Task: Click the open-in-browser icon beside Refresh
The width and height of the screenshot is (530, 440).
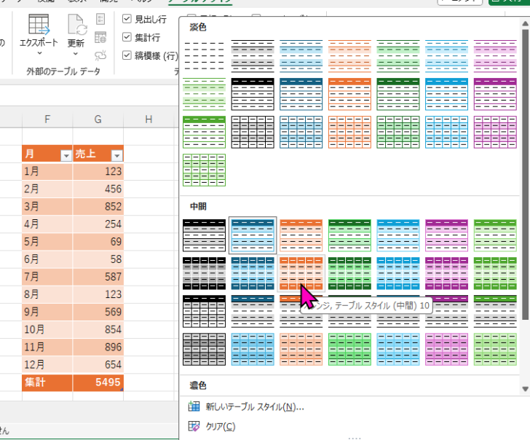Action: [101, 38]
